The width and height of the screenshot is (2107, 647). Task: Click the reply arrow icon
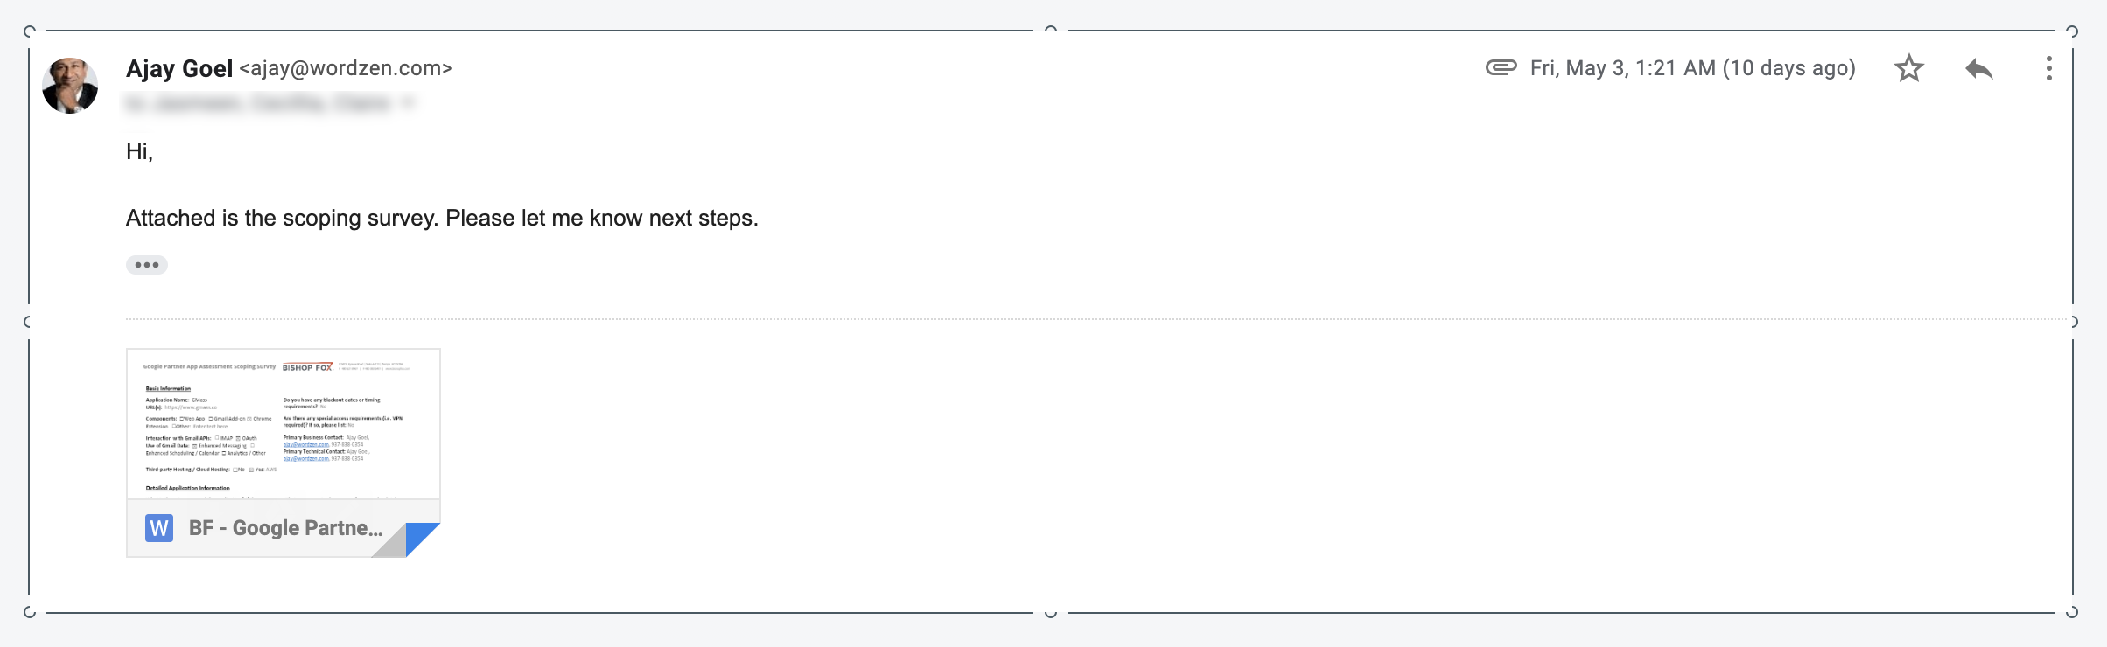point(1978,68)
